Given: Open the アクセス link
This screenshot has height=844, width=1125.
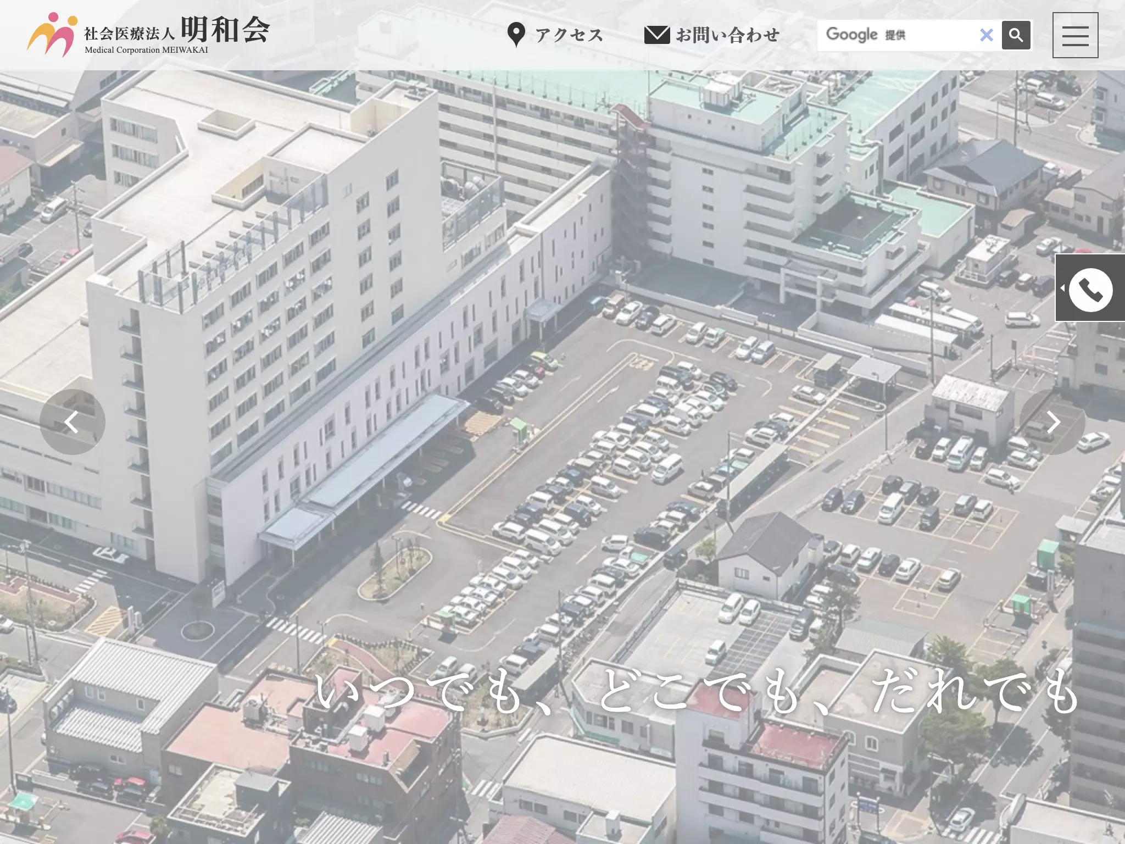Looking at the screenshot, I should [569, 35].
